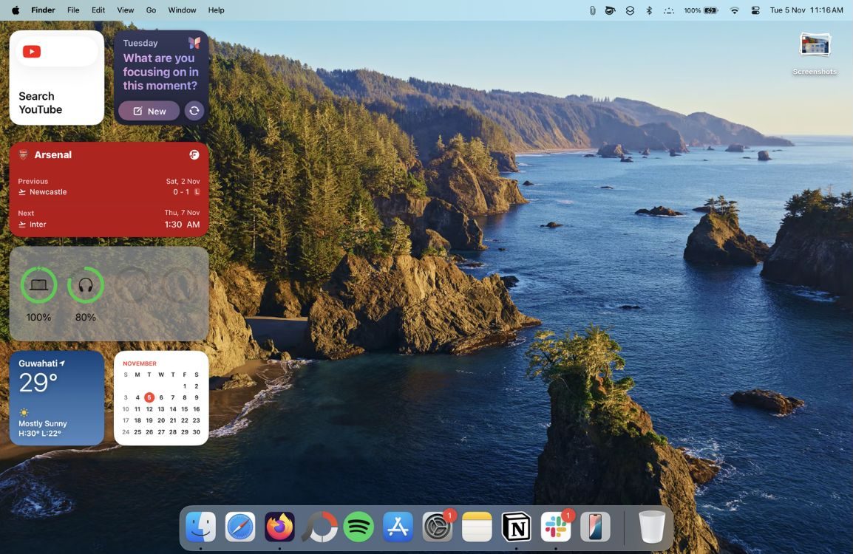853x554 pixels.
Task: Open Notion from the Dock
Action: point(516,527)
